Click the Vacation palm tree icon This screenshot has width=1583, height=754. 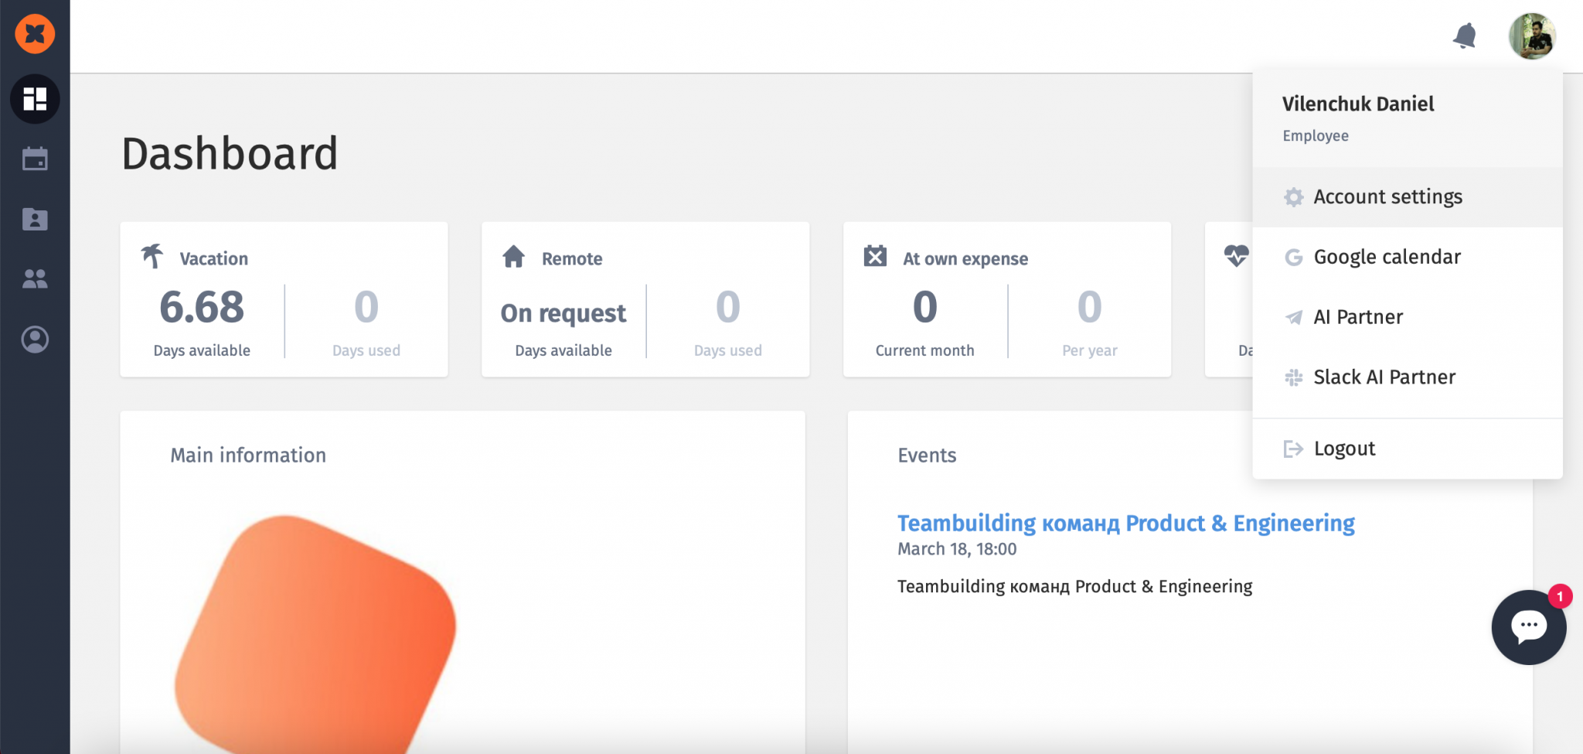pyautogui.click(x=152, y=256)
